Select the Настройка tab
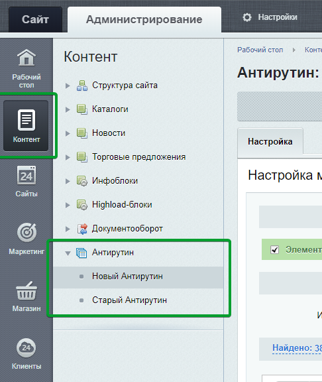322x382 pixels. [x=270, y=141]
